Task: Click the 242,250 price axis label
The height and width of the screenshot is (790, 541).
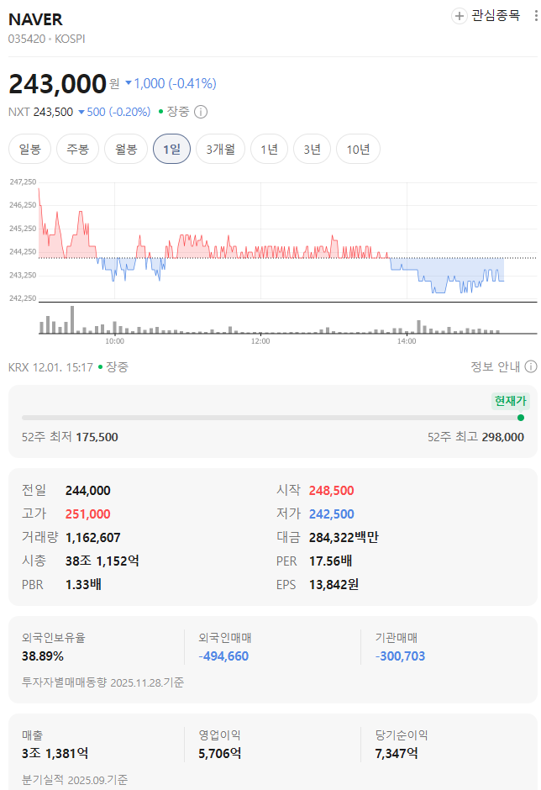Action: point(23,298)
